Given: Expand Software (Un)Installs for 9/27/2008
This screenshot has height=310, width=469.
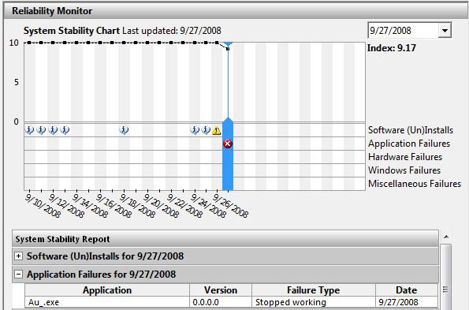Looking at the screenshot, I should (x=19, y=256).
